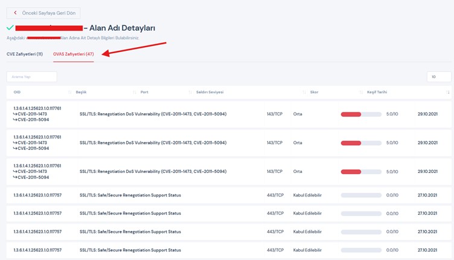Toggle the sort icon for the Port column

point(191,93)
